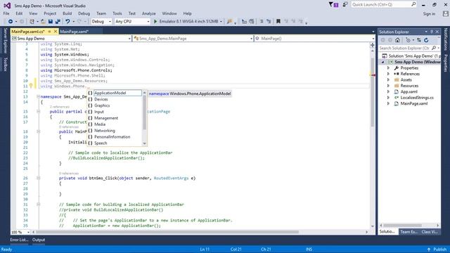Click the Undo arrow in the toolbar

pyautogui.click(x=67, y=22)
